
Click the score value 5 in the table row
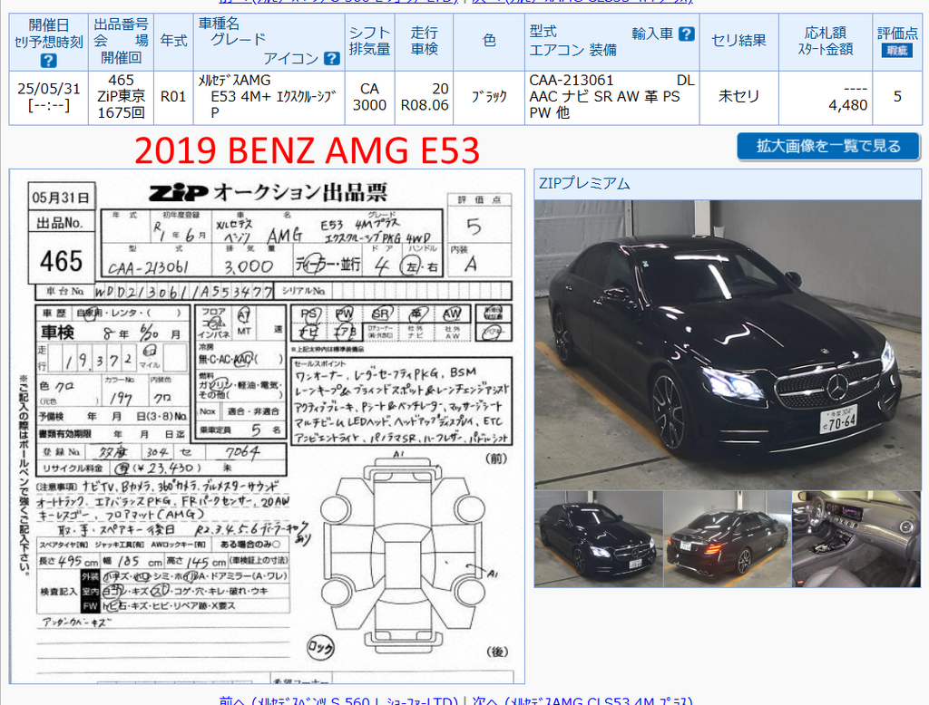tap(897, 96)
